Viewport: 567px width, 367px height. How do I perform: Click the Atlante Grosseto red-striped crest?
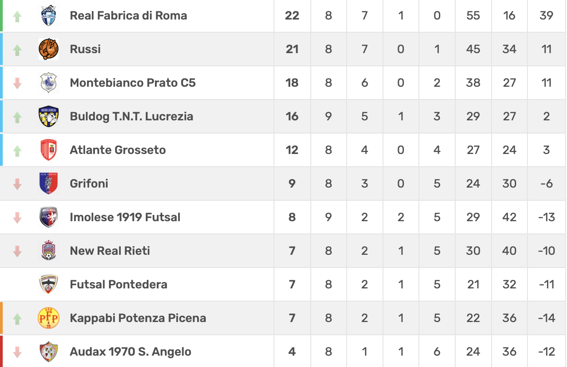click(48, 150)
